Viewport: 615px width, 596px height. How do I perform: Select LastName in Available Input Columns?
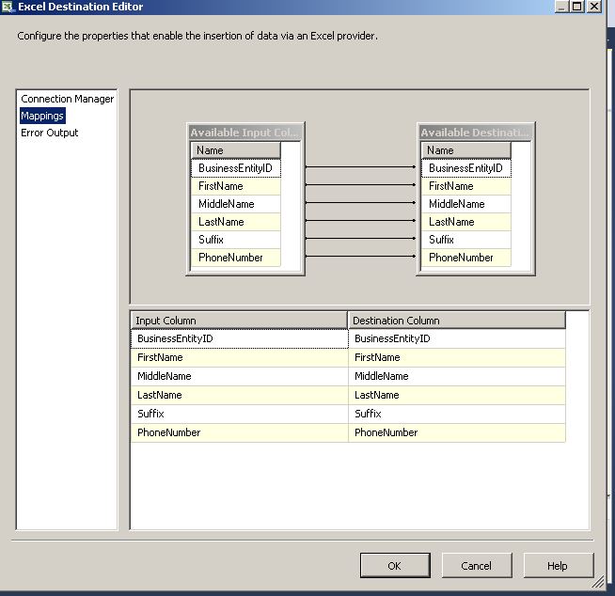click(236, 222)
